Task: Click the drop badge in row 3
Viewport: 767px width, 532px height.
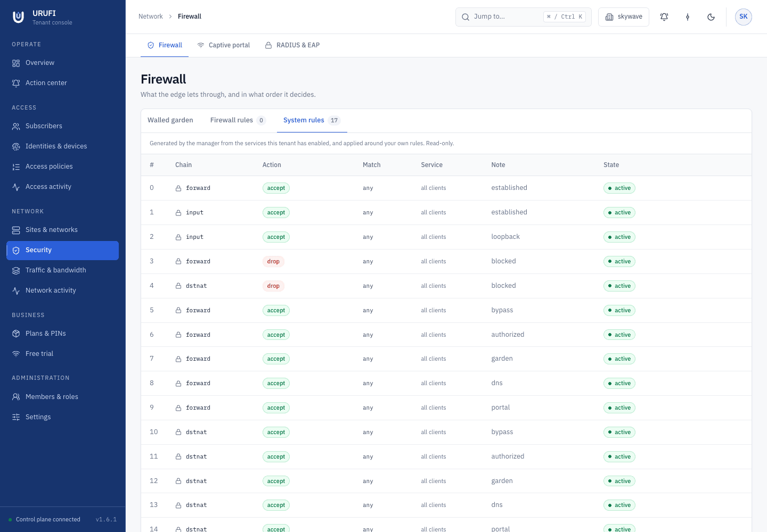Action: pyautogui.click(x=273, y=262)
